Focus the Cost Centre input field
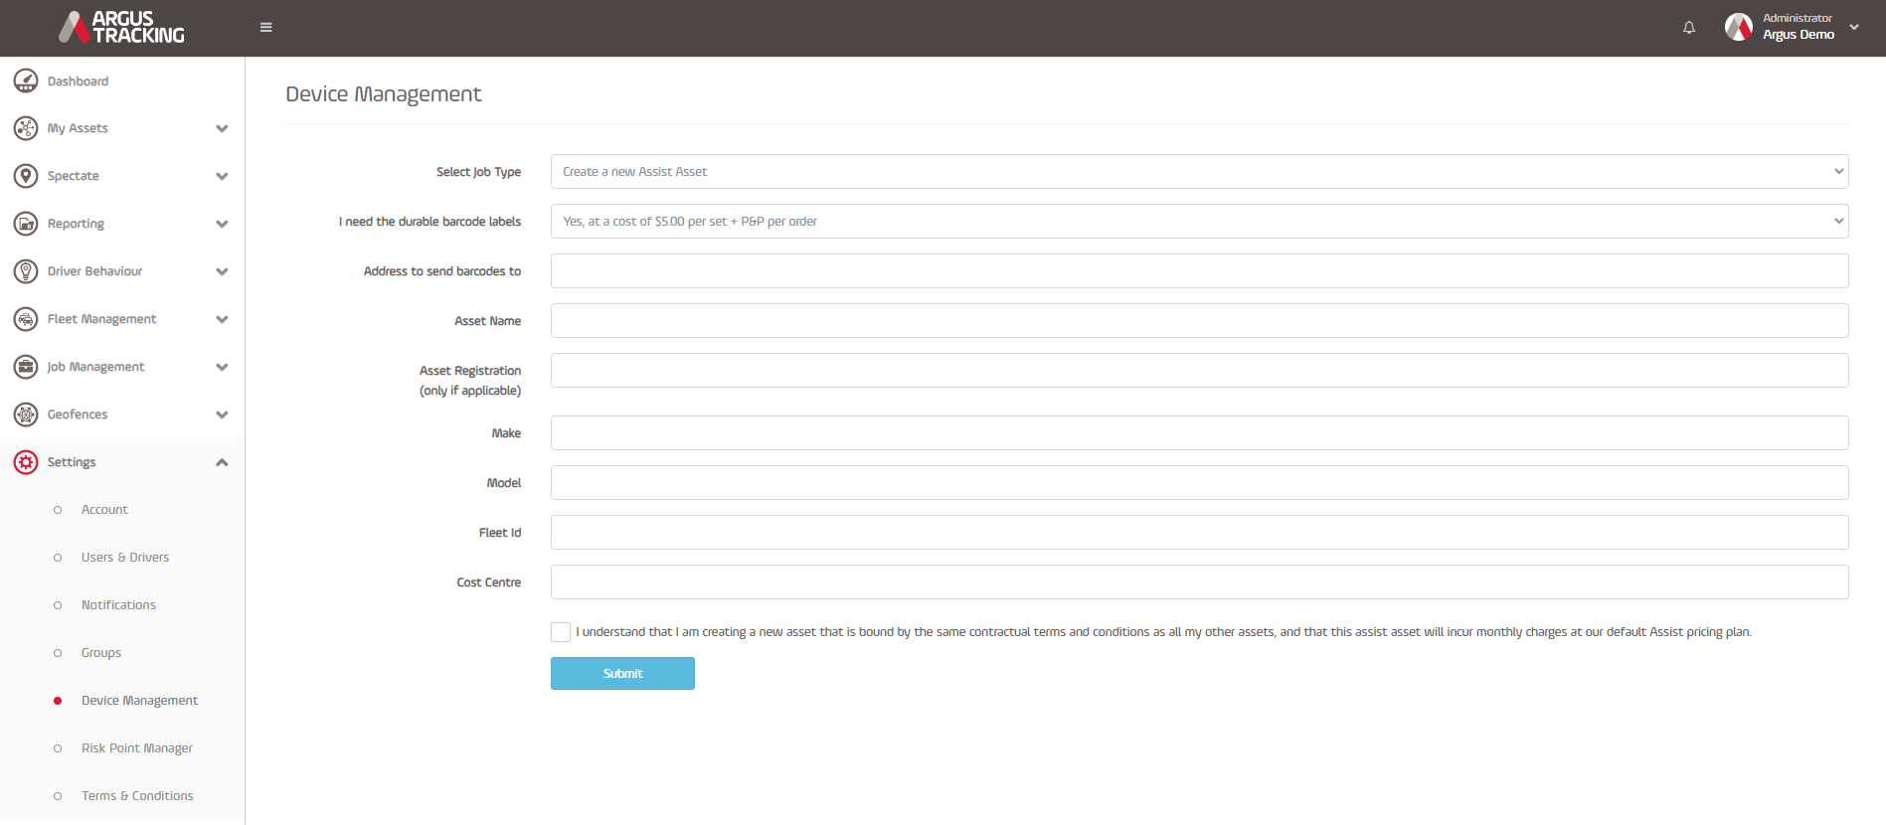1886x825 pixels. point(1199,581)
